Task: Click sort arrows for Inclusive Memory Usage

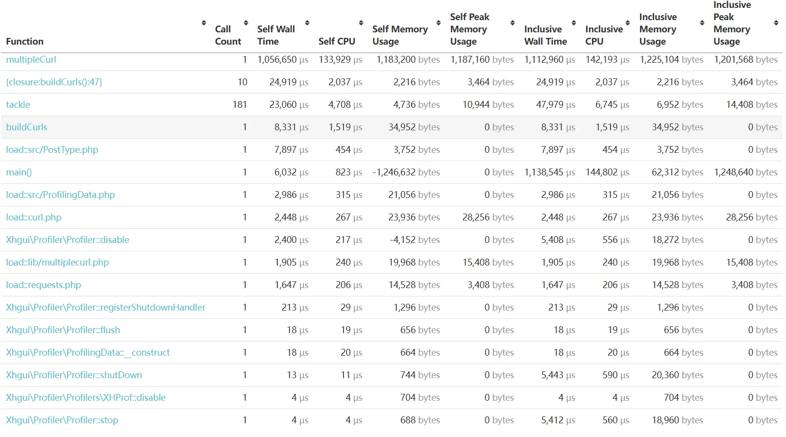Action: point(702,23)
